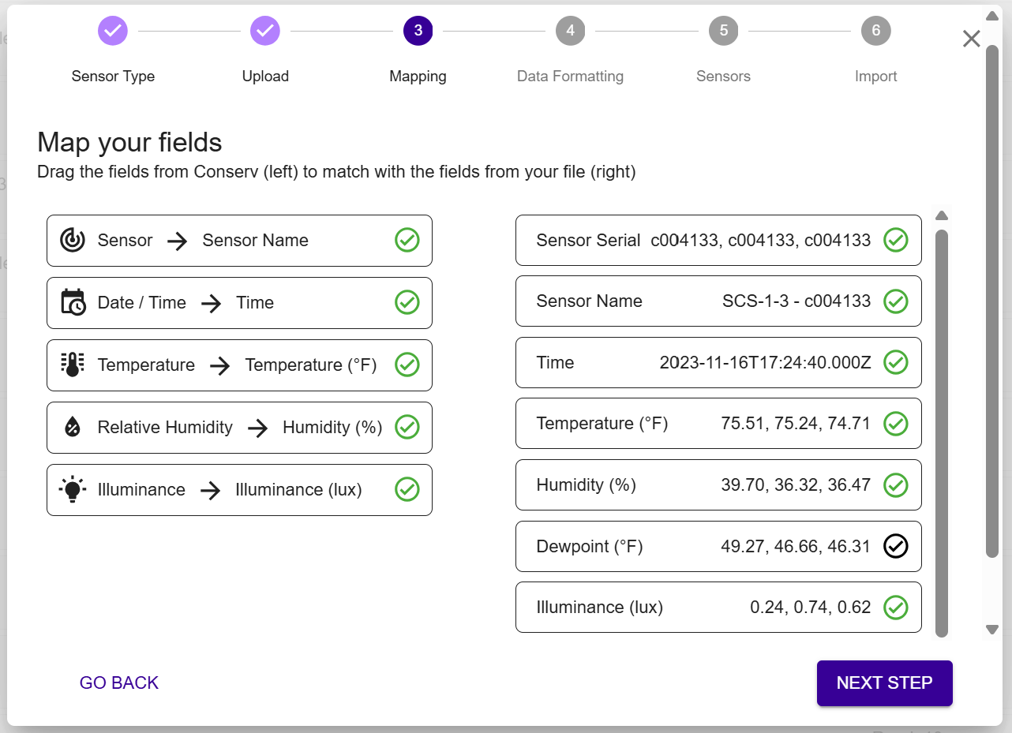The width and height of the screenshot is (1012, 733).
Task: Click the 'Map your fields' heading
Action: (x=129, y=142)
